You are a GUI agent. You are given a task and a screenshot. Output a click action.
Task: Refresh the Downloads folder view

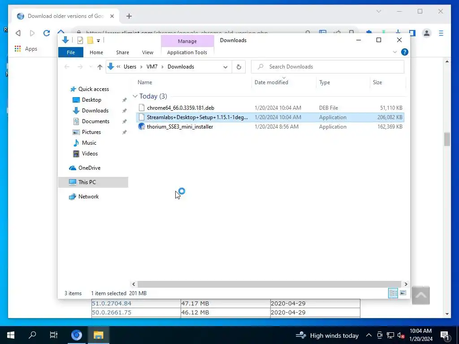[239, 67]
